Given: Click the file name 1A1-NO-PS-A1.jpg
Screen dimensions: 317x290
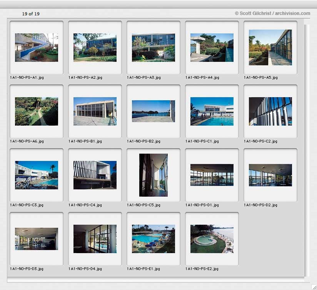Looking at the screenshot, I should pyautogui.click(x=27, y=78).
